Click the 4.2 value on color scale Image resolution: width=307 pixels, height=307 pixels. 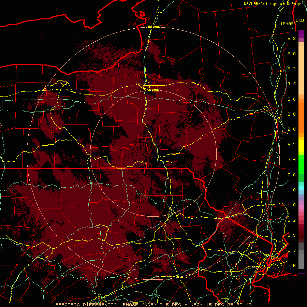point(292,145)
